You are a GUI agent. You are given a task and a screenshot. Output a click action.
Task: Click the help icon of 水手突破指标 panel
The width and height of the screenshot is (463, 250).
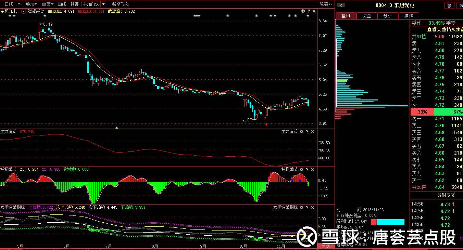tap(307, 207)
